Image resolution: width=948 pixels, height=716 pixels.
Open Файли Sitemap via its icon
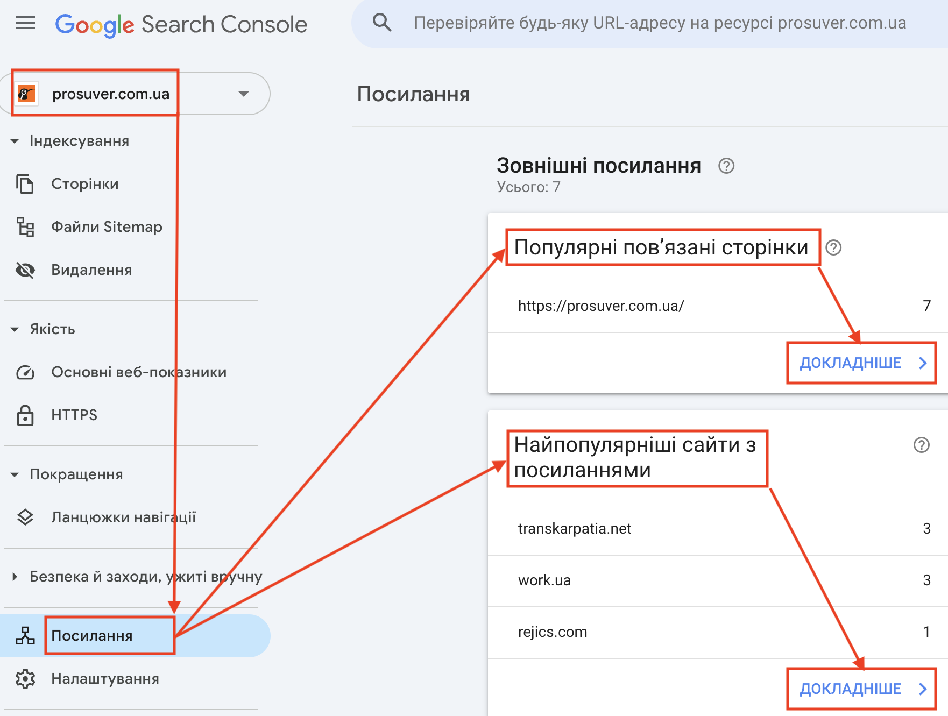click(x=25, y=226)
